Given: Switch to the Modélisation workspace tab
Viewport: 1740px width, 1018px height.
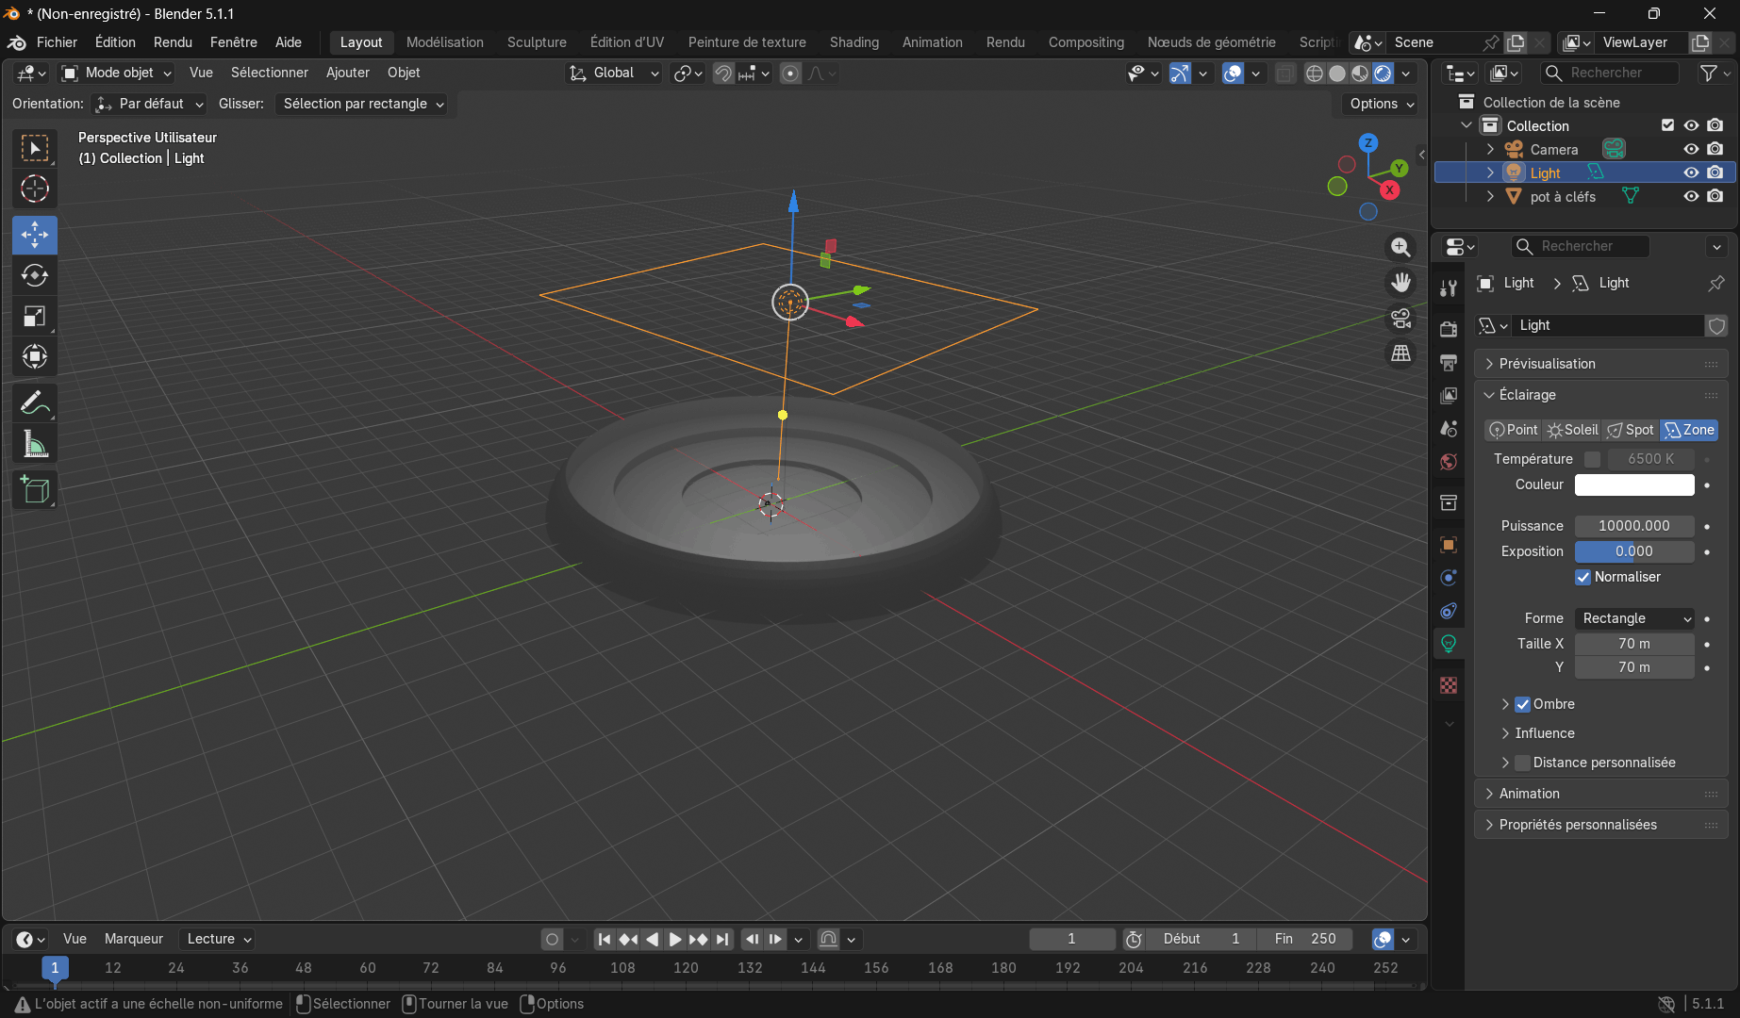Looking at the screenshot, I should click(x=445, y=42).
